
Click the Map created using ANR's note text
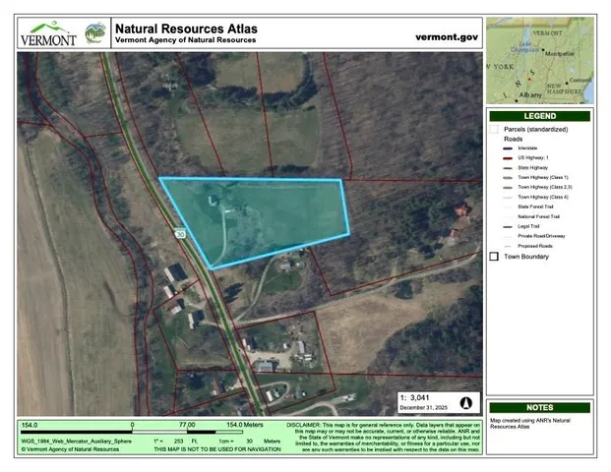click(530, 424)
